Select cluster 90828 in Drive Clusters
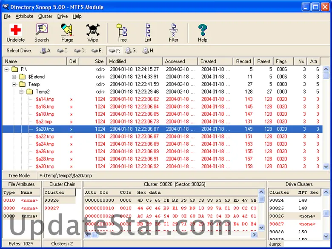 295,232
